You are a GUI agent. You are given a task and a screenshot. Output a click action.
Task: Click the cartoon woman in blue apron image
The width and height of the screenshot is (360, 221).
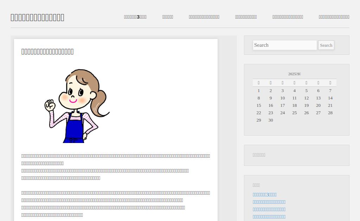[x=77, y=106]
